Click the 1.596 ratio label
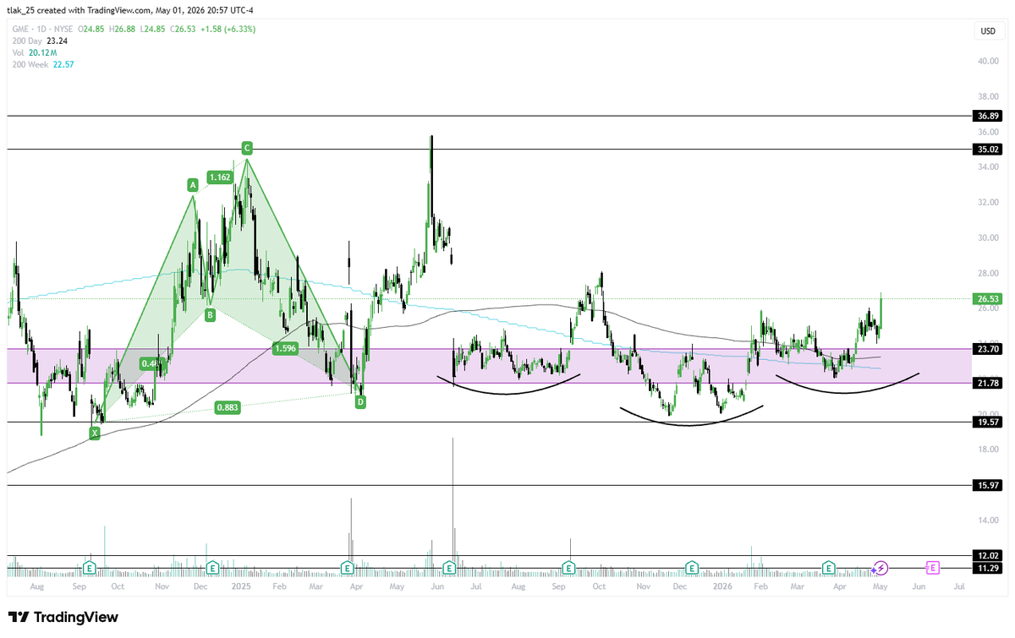The width and height of the screenshot is (1015, 638). pyautogui.click(x=286, y=348)
